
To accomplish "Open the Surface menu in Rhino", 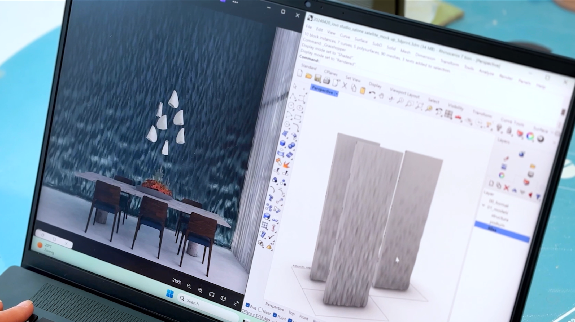I will click(361, 40).
